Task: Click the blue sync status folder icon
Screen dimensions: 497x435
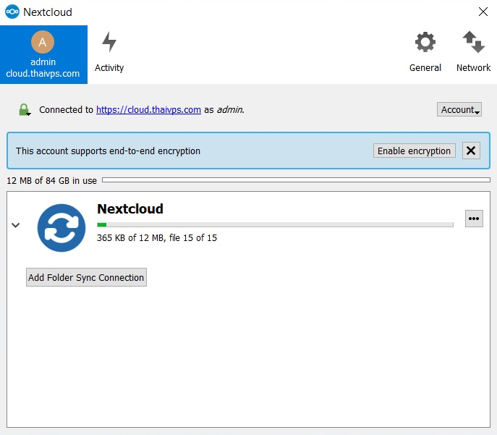Action: pos(61,227)
